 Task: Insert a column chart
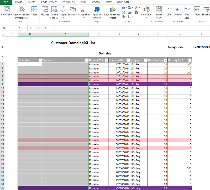pos(124,8)
